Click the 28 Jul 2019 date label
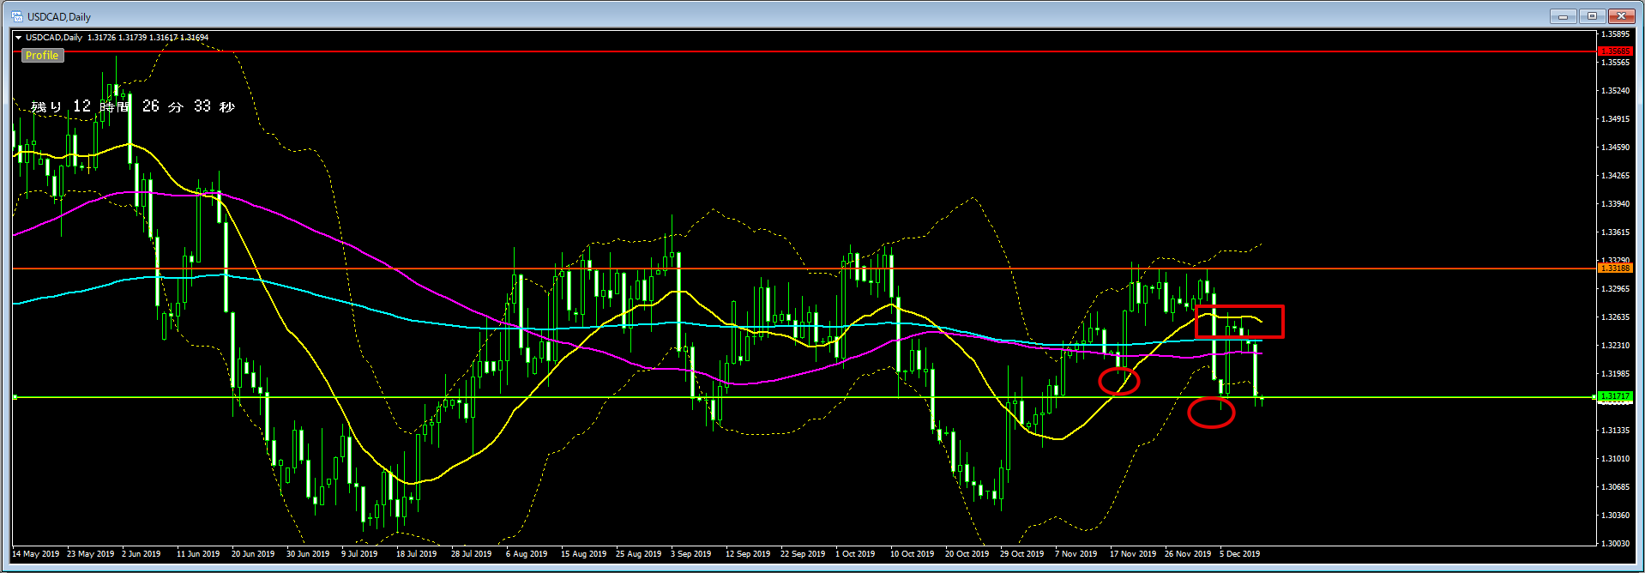Image resolution: width=1645 pixels, height=573 pixels. (x=472, y=554)
